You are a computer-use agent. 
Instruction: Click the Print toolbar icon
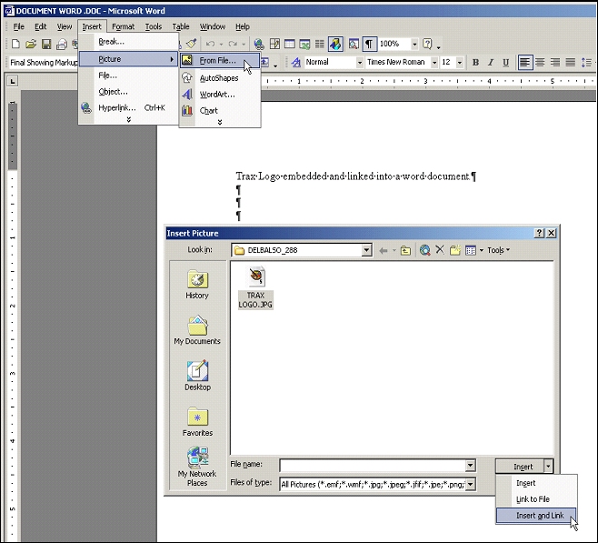pos(62,45)
